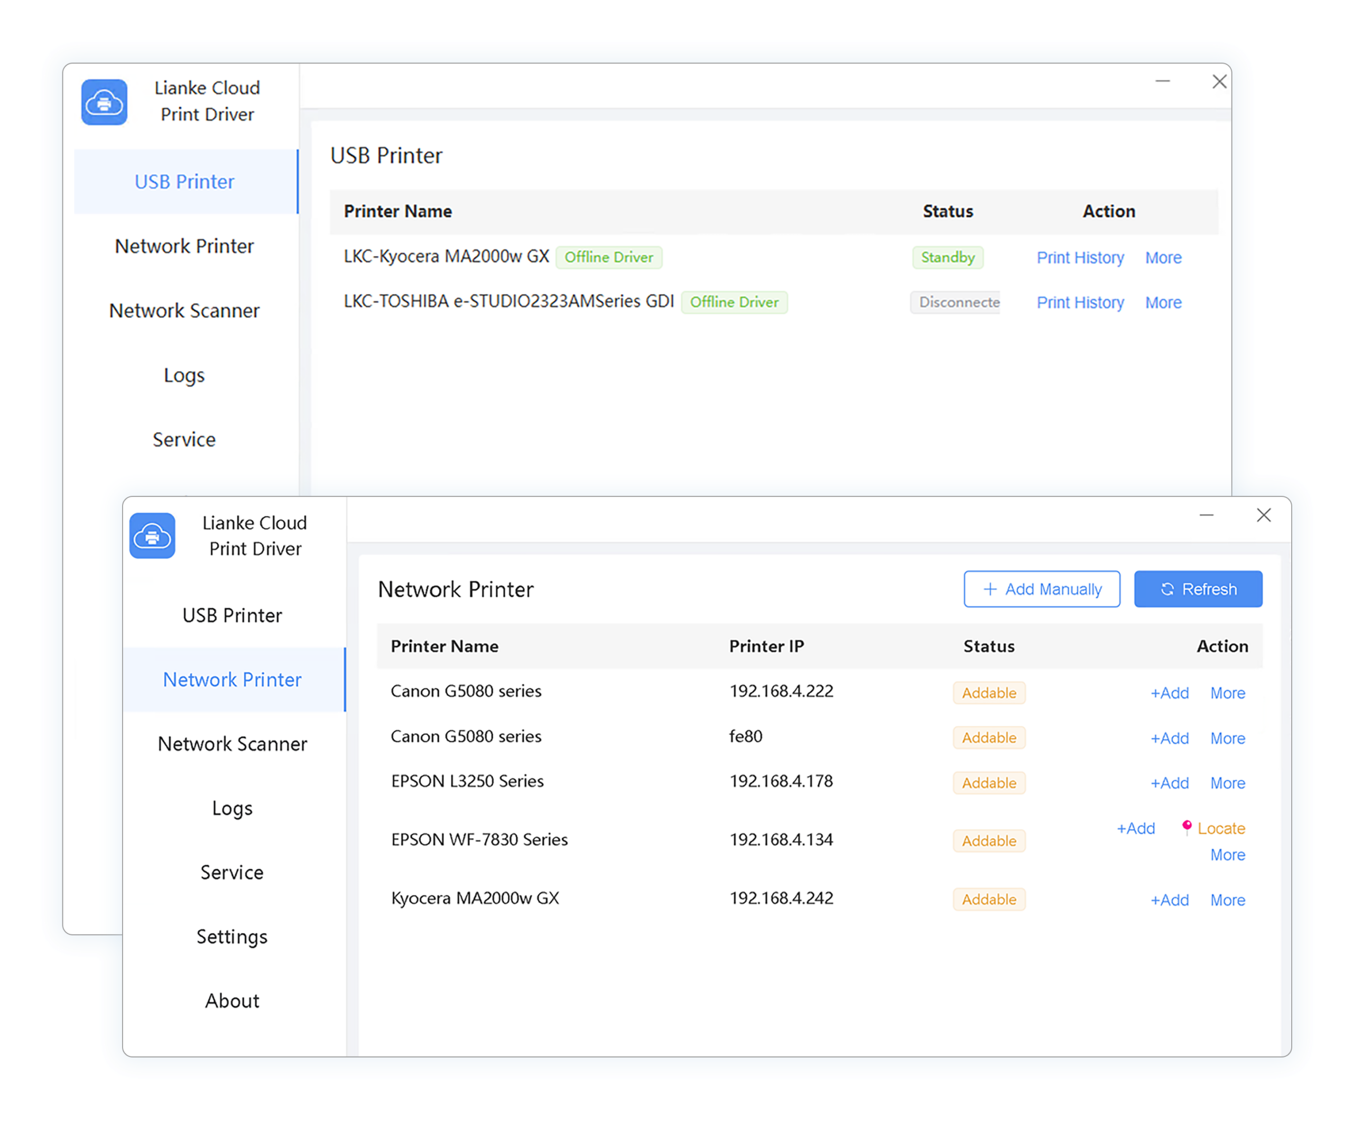Select USB Printer tab in back window
This screenshot has height=1121, width=1353.
coord(185,182)
